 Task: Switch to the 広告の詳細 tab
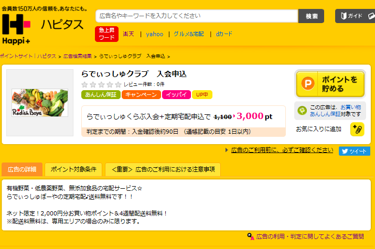[x=22, y=169]
